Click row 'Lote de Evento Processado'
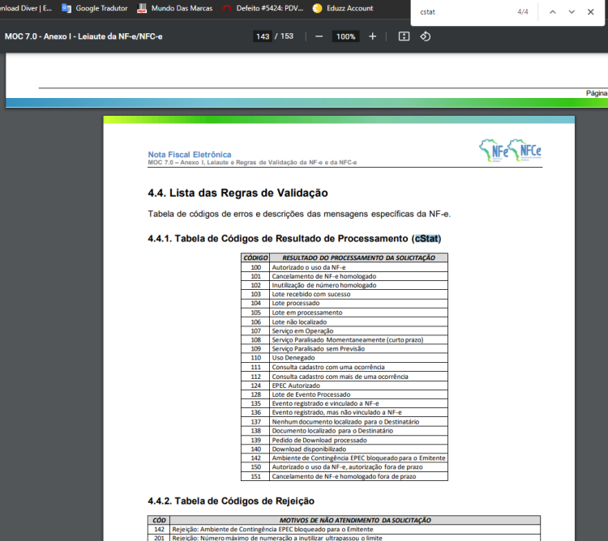The width and height of the screenshot is (608, 541). (x=345, y=394)
